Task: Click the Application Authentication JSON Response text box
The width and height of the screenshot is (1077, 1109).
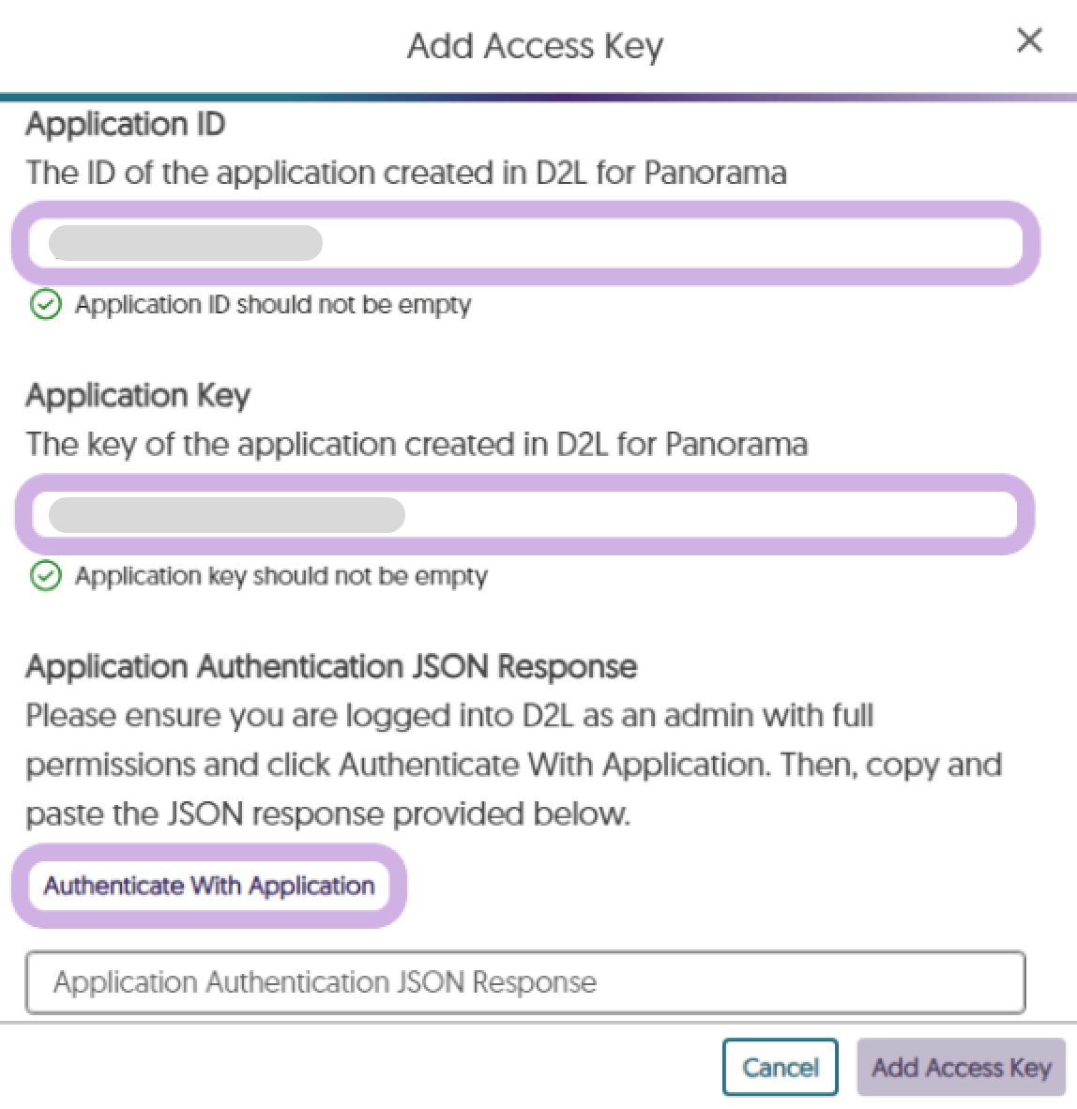Action: (525, 981)
